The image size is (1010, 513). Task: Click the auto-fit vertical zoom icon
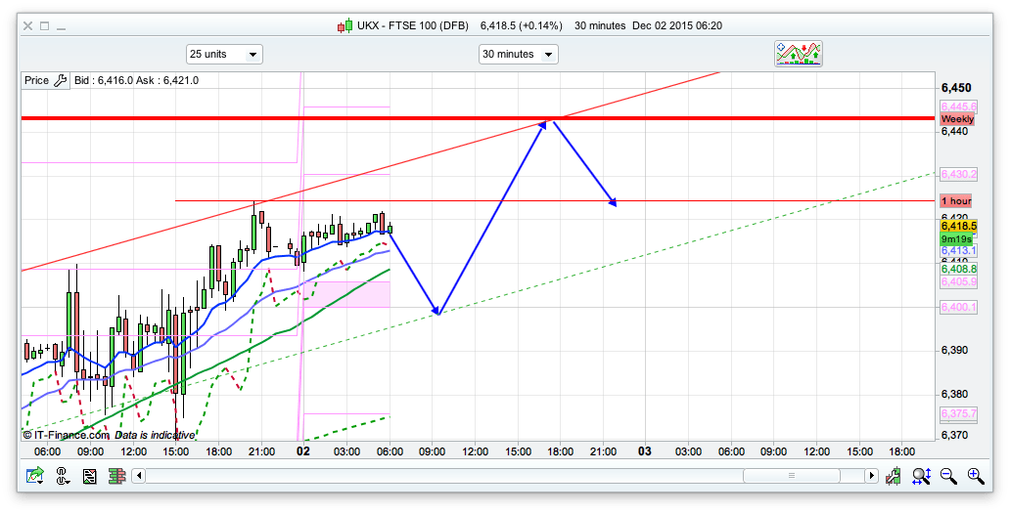click(x=921, y=476)
